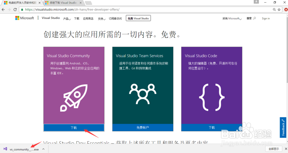Click the rocket icon on Community card
288x153 pixels.
pyautogui.click(x=74, y=98)
